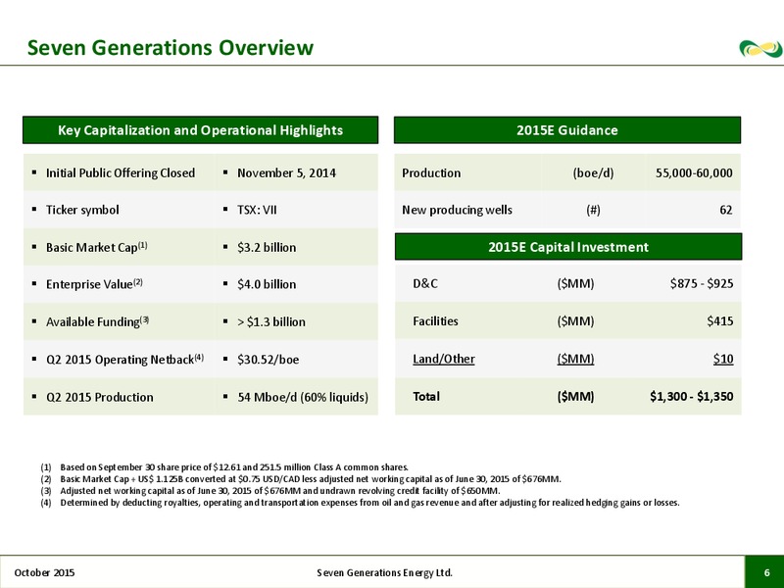Select the '(#)' unit cell
The width and height of the screenshot is (784, 588).
click(594, 210)
